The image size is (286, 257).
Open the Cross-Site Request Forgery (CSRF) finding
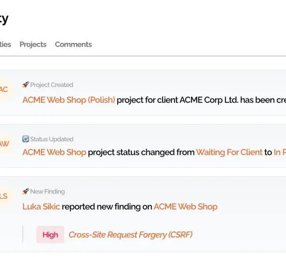(x=131, y=235)
